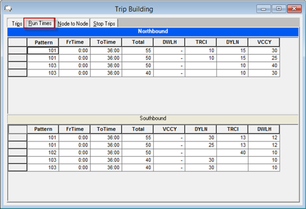The height and width of the screenshot is (209, 306).
Task: Click the DYLN column header in Southbound grid
Action: click(201, 129)
